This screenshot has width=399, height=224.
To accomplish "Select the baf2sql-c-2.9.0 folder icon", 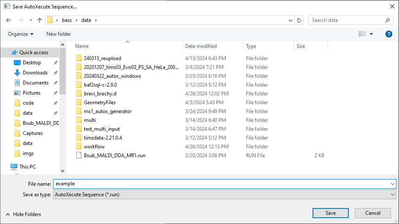I will pyautogui.click(x=79, y=85).
